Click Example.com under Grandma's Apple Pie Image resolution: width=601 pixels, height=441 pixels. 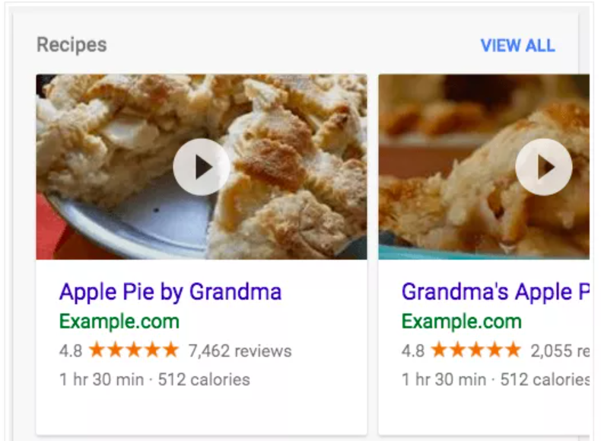[x=462, y=321]
